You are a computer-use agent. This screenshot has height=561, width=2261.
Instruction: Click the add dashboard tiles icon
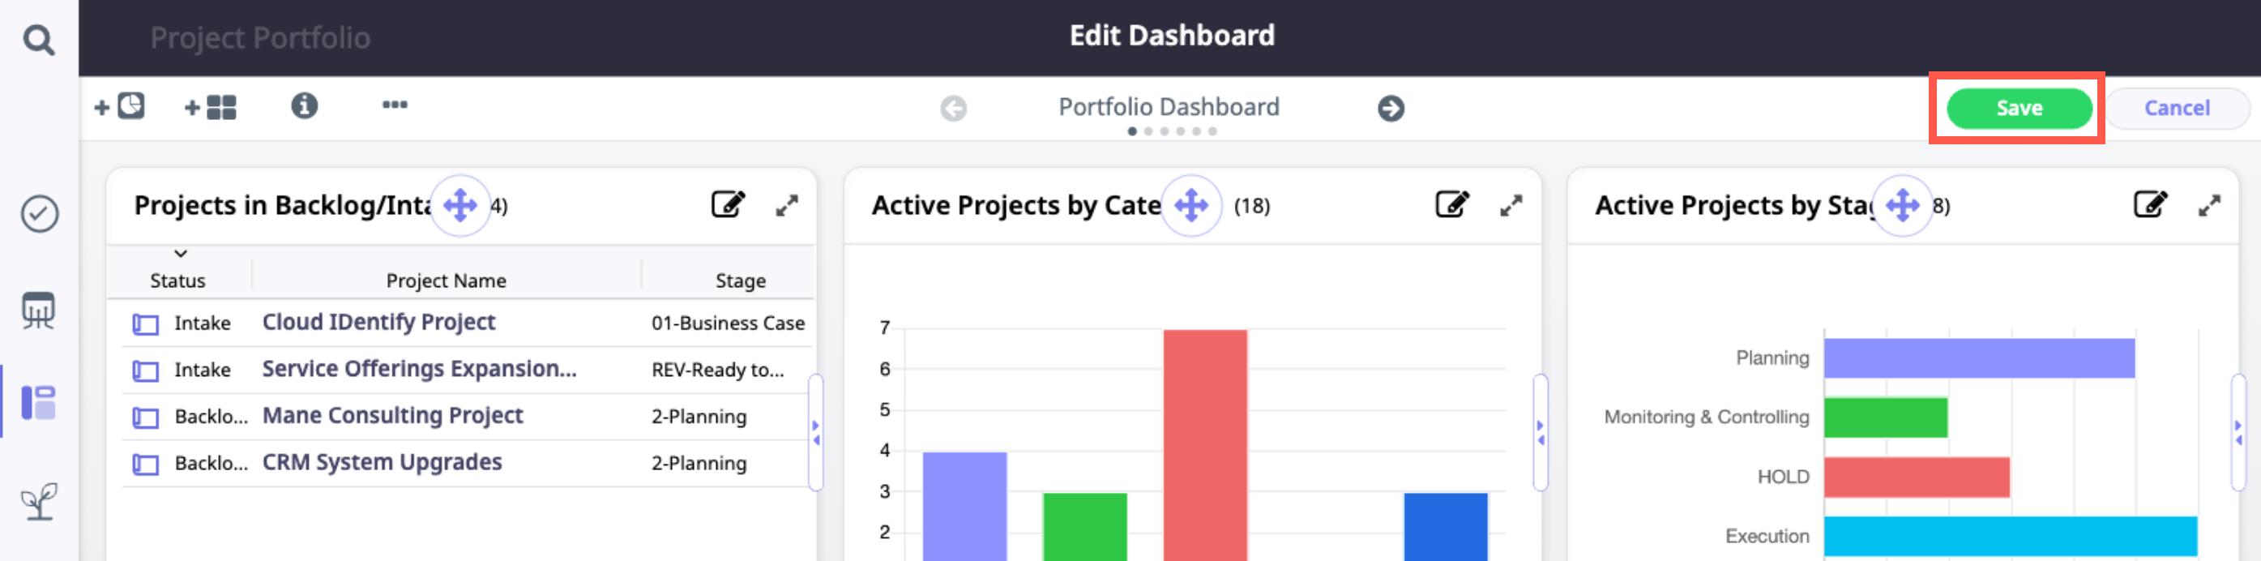click(x=211, y=107)
